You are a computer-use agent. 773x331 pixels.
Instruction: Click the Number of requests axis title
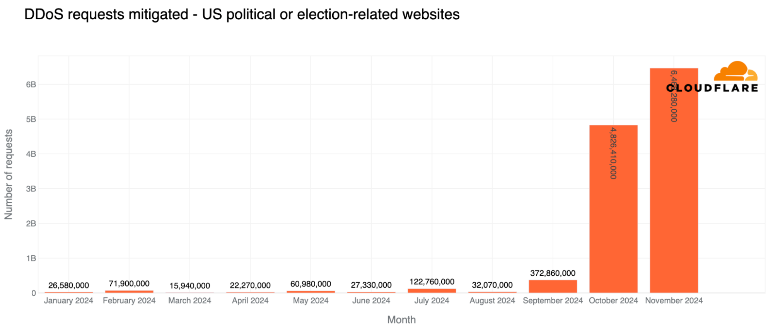(9, 174)
